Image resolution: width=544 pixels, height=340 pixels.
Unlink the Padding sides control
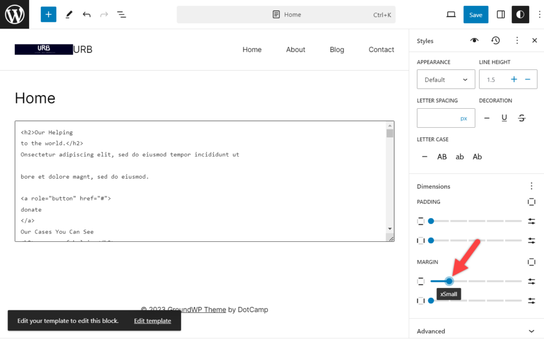(x=531, y=202)
